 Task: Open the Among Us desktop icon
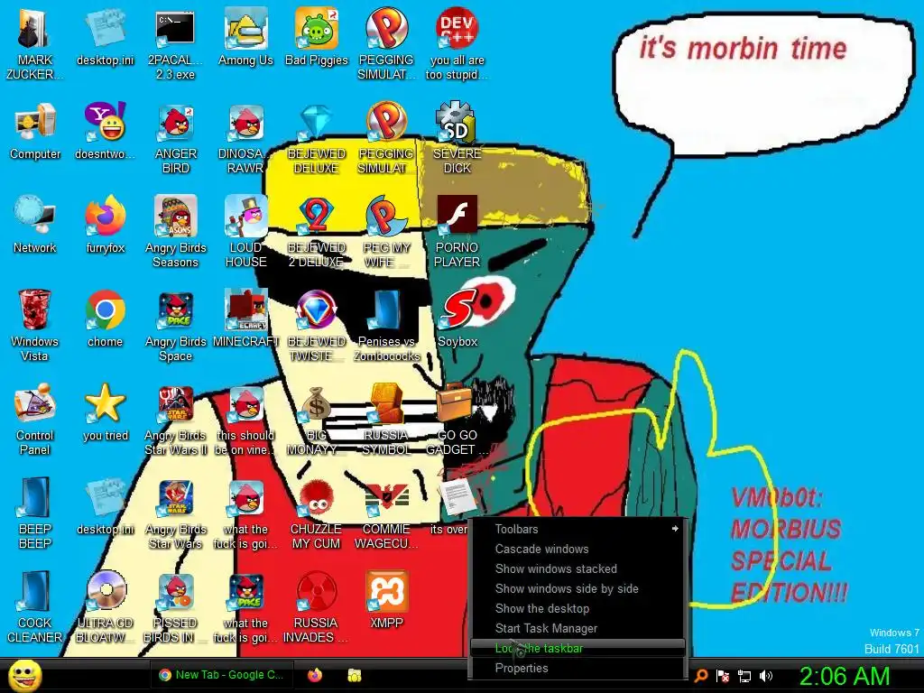tap(245, 37)
